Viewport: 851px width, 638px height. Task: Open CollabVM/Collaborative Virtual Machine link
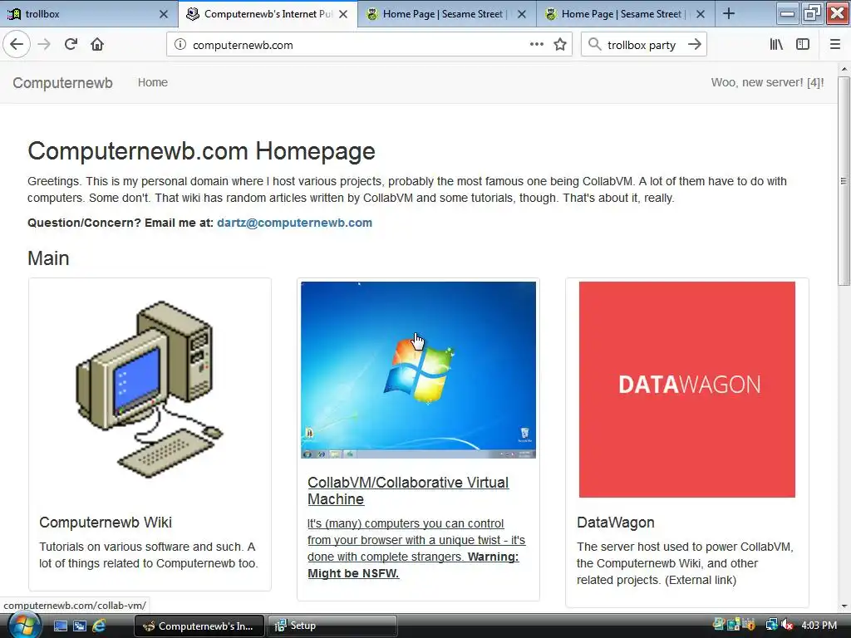pos(408,490)
